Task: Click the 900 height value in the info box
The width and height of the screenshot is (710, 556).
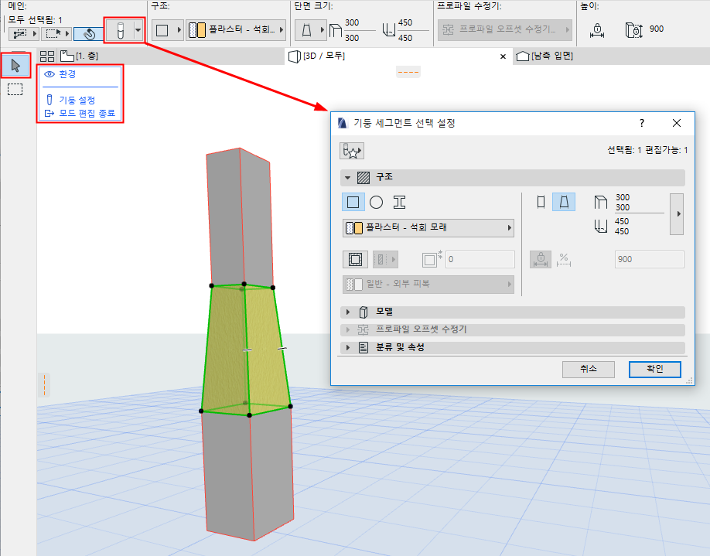Action: [657, 29]
